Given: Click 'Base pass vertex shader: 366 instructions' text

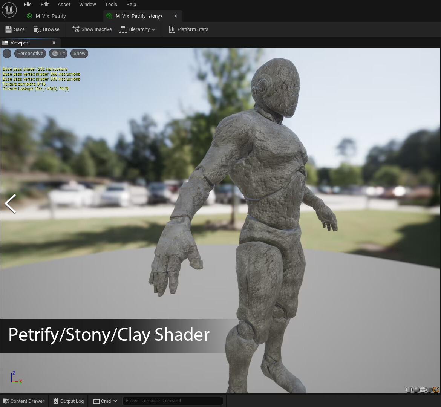Looking at the screenshot, I should point(41,74).
